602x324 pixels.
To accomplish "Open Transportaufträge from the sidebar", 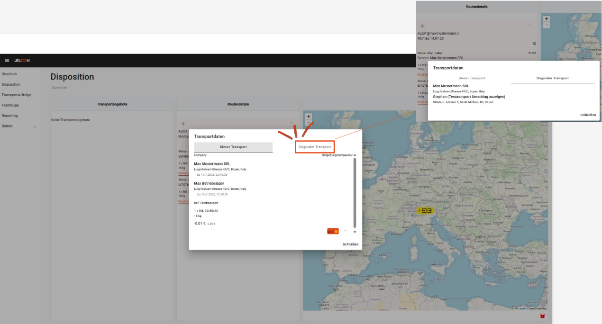I will pyautogui.click(x=16, y=95).
